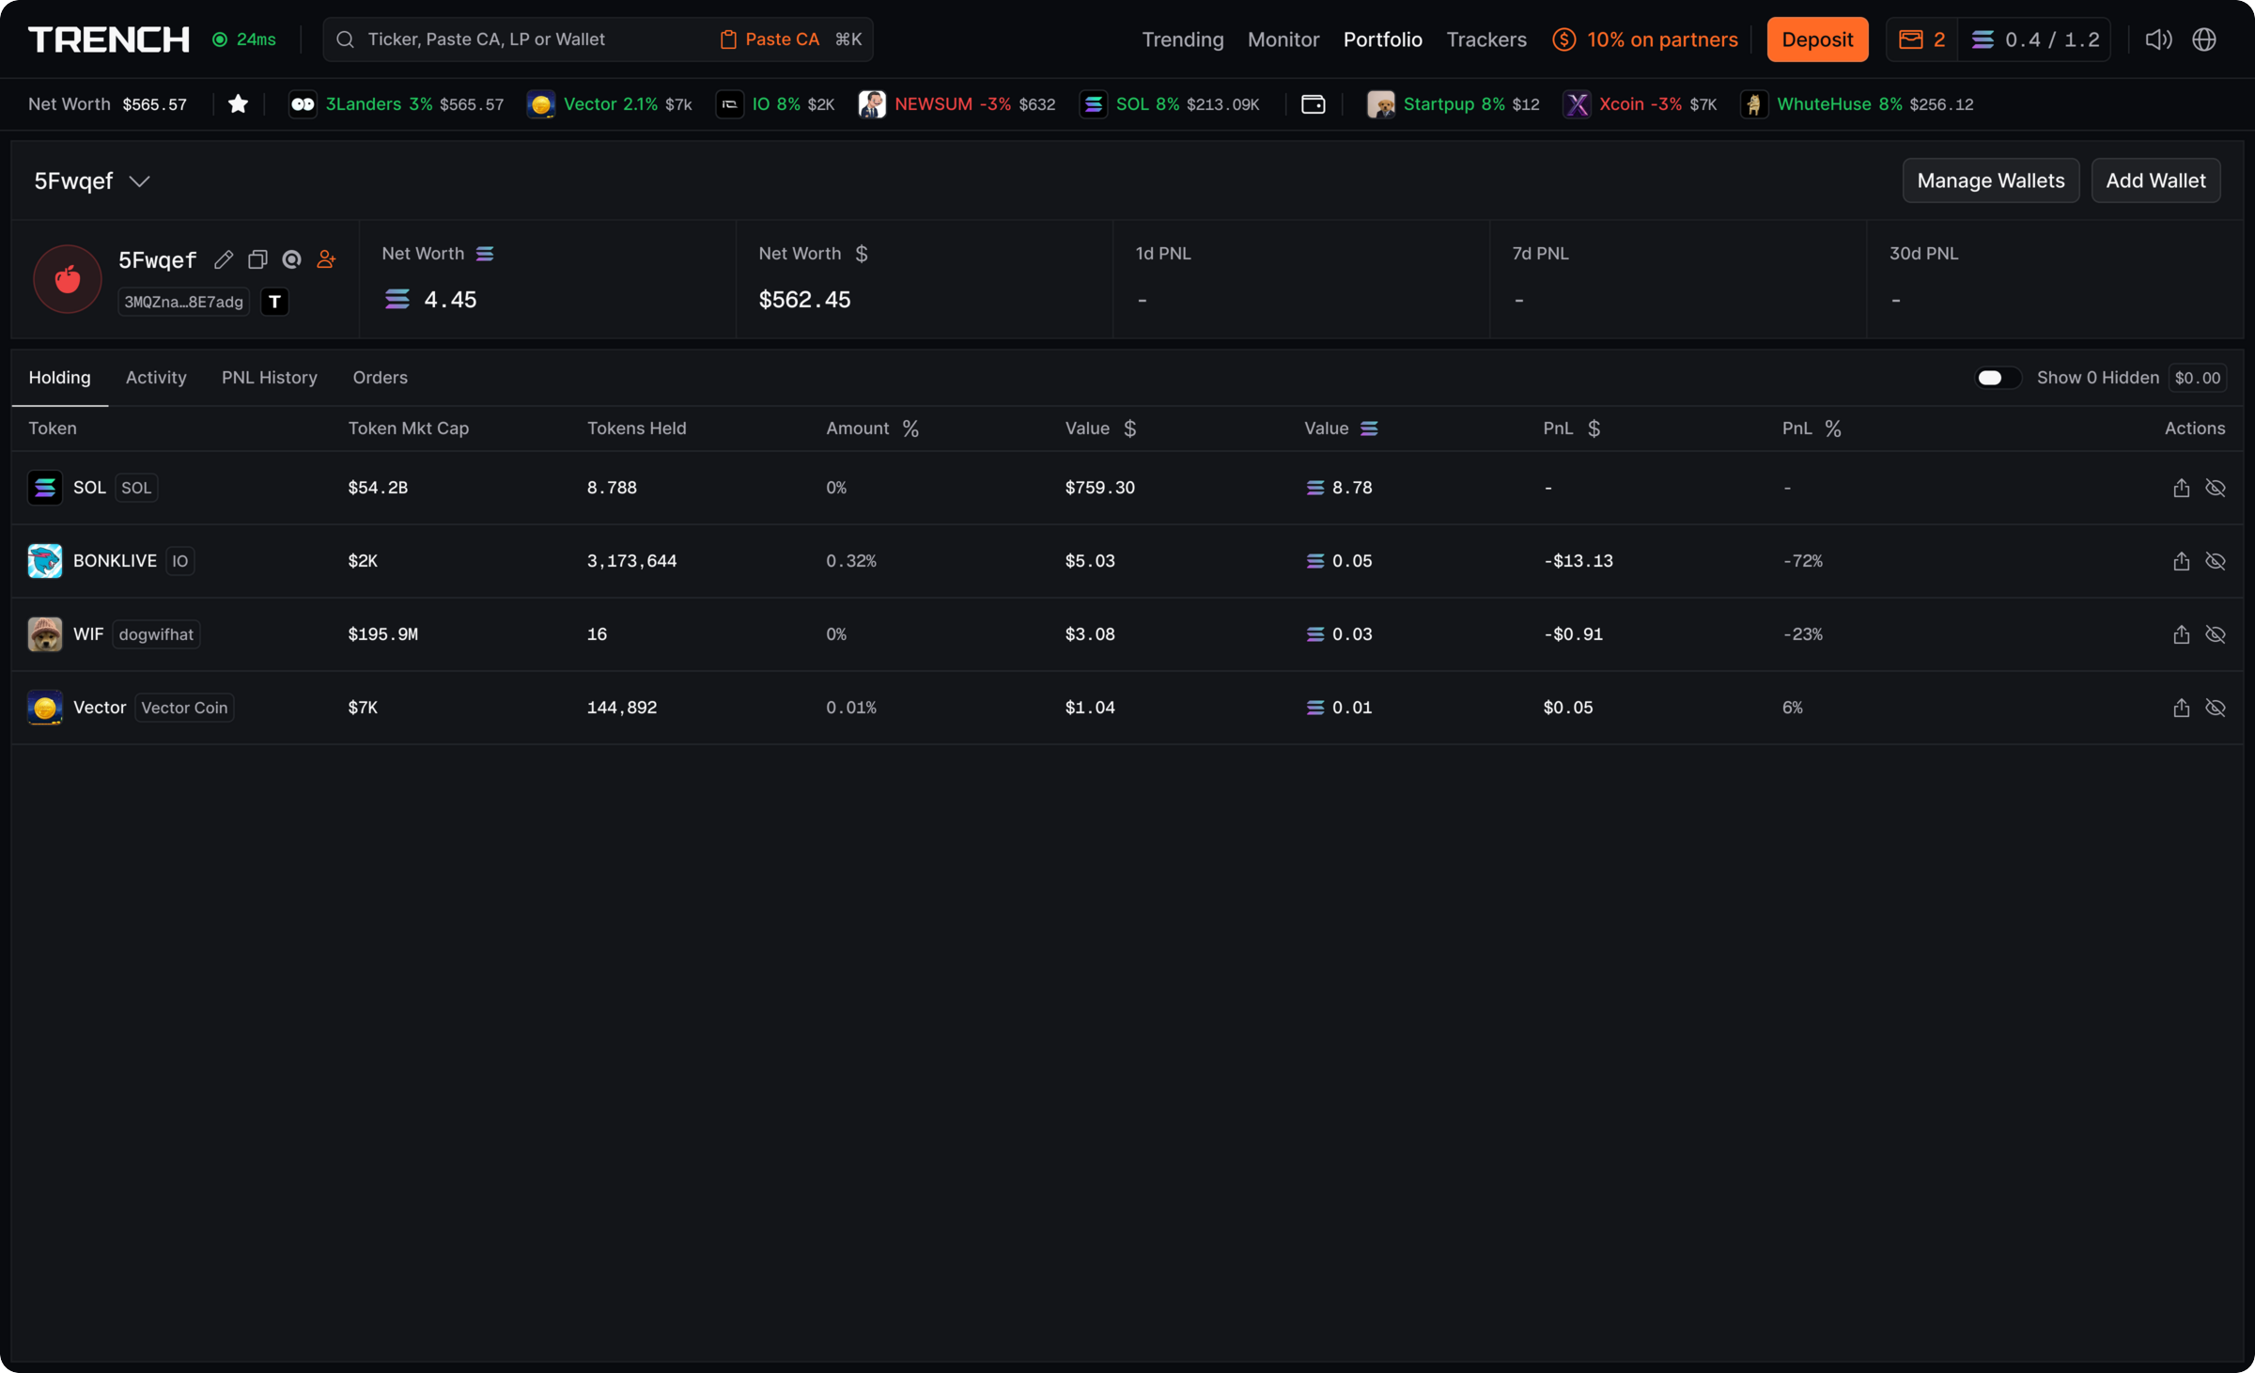Click the Deposit button
Image resolution: width=2255 pixels, height=1373 pixels.
(1816, 39)
